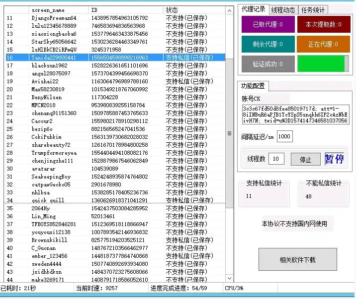
Task: Switch to the 代理记录 tab
Action: tap(254, 9)
